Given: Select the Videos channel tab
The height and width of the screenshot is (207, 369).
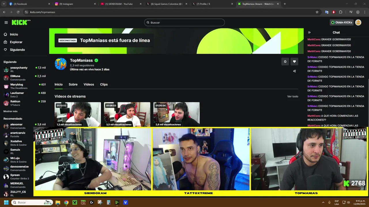Looking at the screenshot, I should click(x=89, y=85).
